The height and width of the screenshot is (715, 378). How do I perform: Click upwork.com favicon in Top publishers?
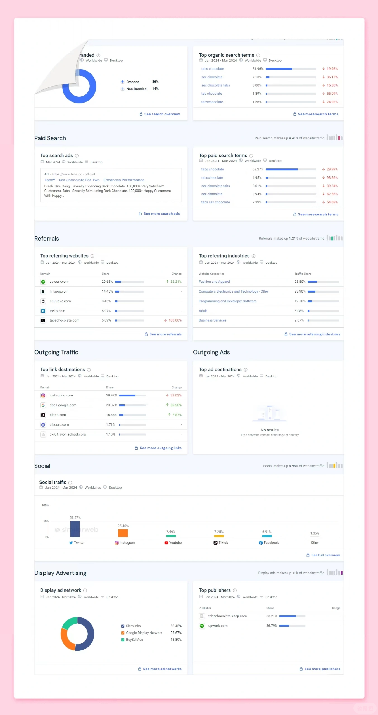[x=202, y=626]
